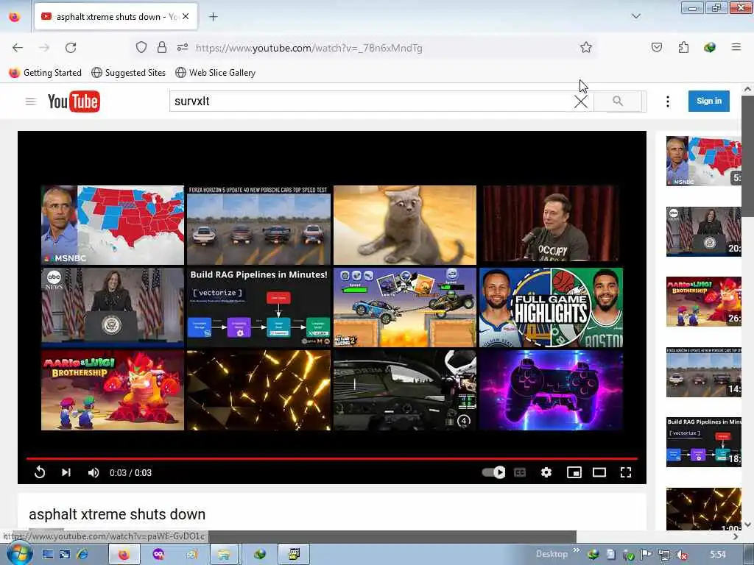Enter fullscreen mode
This screenshot has width=754, height=565.
coord(626,472)
